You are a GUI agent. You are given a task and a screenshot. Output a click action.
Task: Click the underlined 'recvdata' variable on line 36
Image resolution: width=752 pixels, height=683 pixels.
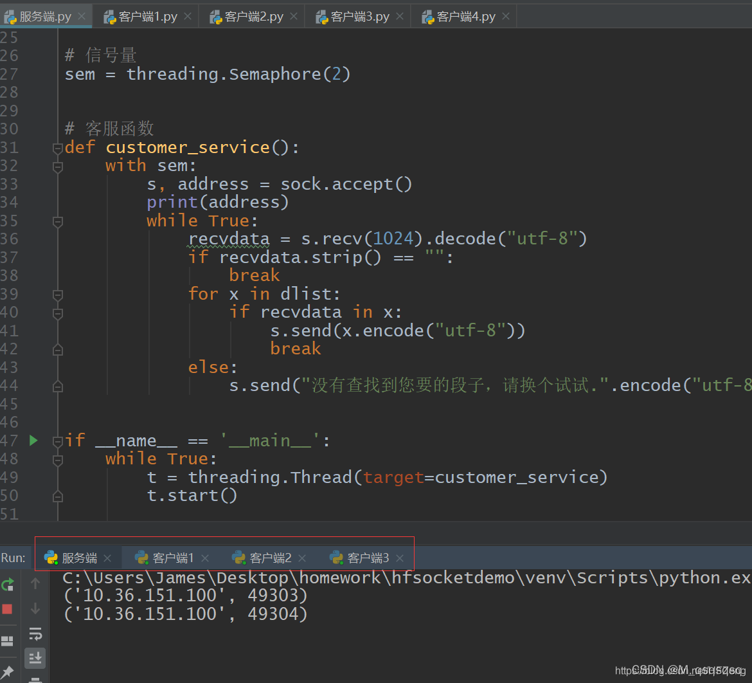(x=229, y=239)
